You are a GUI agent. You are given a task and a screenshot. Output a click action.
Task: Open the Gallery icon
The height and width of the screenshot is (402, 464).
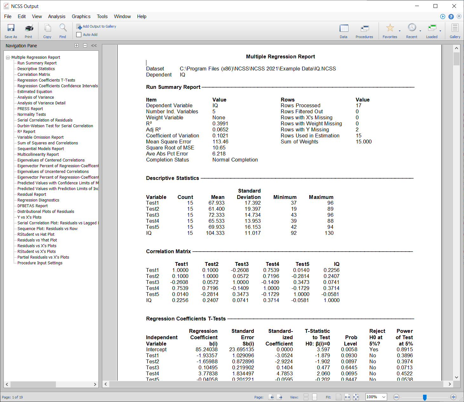455,30
